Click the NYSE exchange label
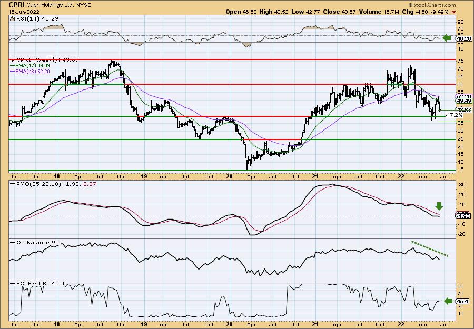The height and width of the screenshot is (329, 474). click(83, 5)
